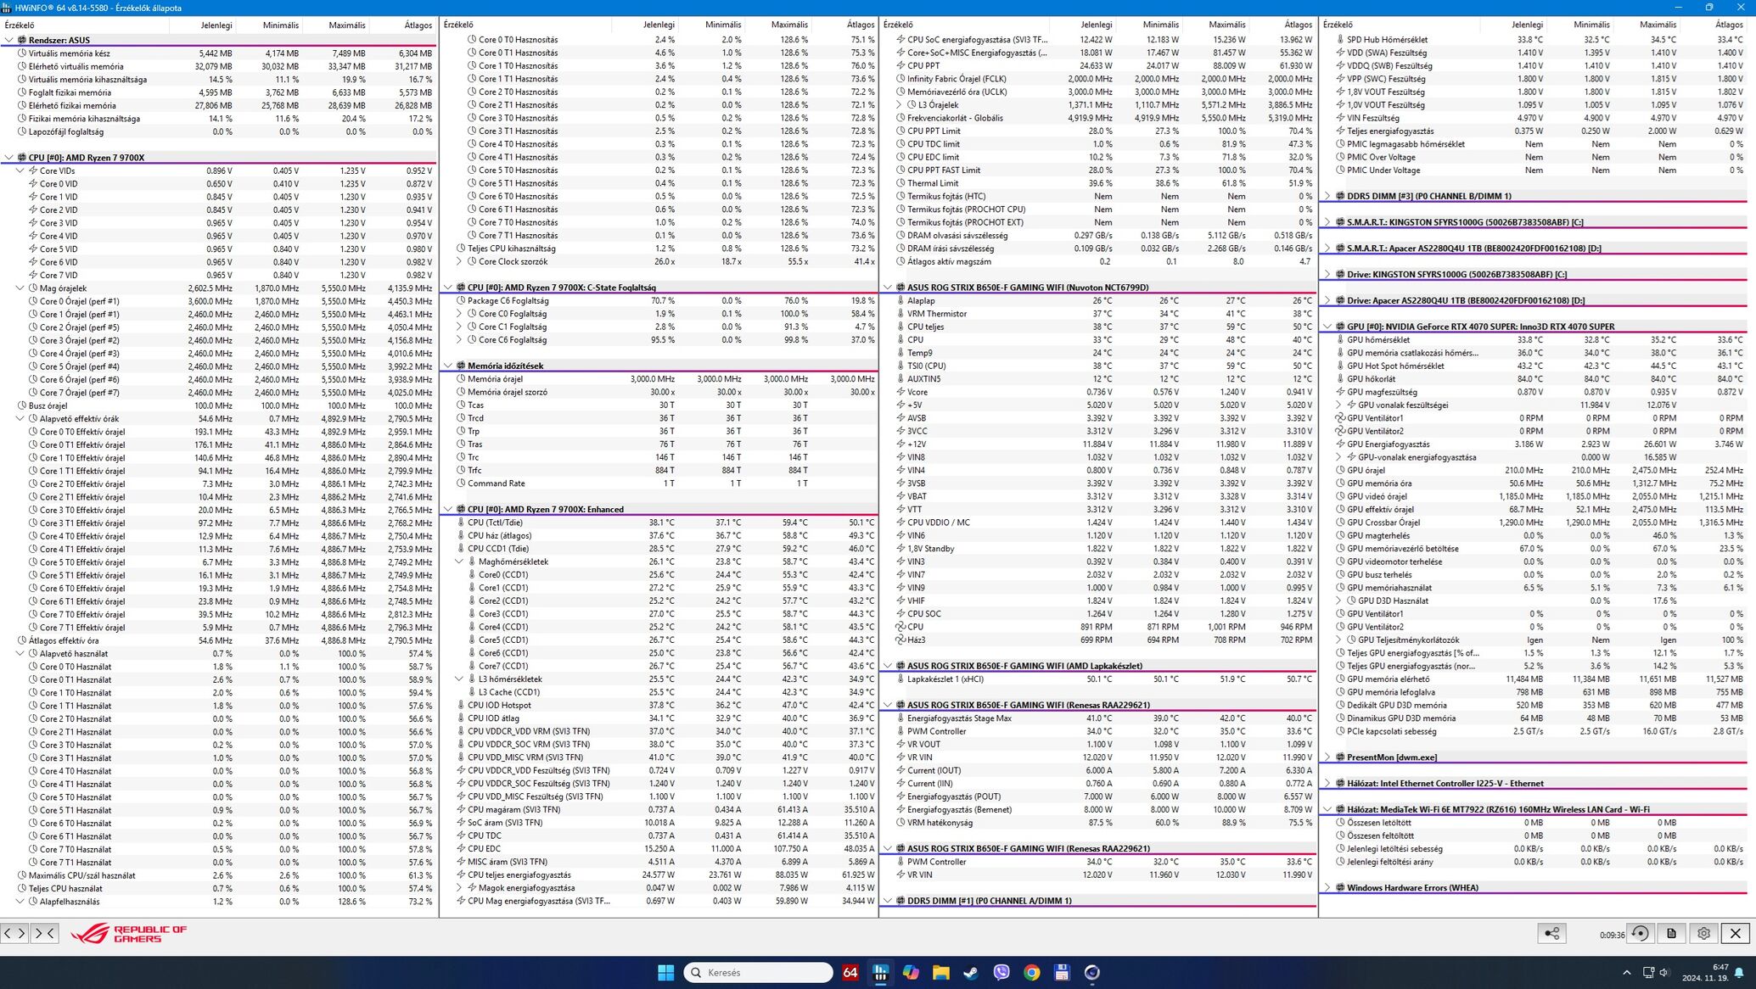1756x989 pixels.
Task: Expand the PresentMon [dwm.exe] section
Action: click(x=1327, y=757)
